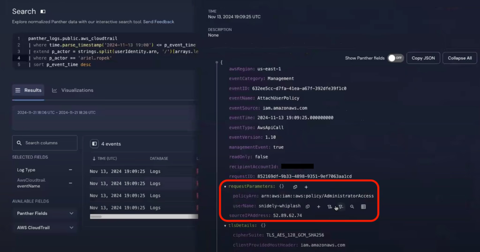Click the Results list icon
Viewport: 480px width, 252px height.
18,90
